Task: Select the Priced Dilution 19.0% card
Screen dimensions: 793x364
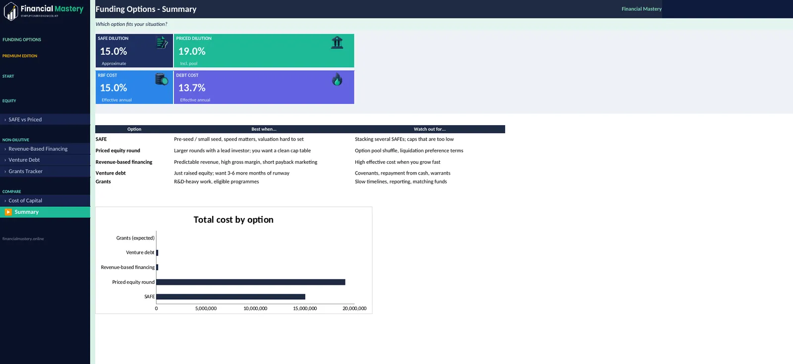Action: point(264,50)
